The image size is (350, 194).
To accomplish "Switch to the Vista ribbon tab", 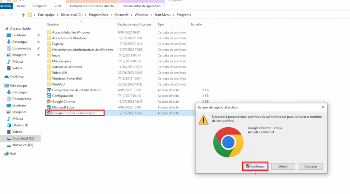I will (58, 6).
